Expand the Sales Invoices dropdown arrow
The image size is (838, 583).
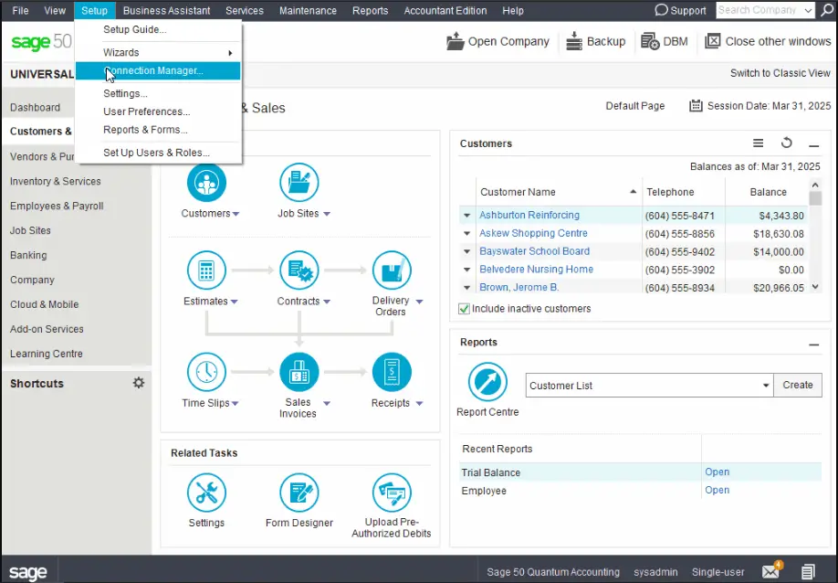(x=327, y=403)
